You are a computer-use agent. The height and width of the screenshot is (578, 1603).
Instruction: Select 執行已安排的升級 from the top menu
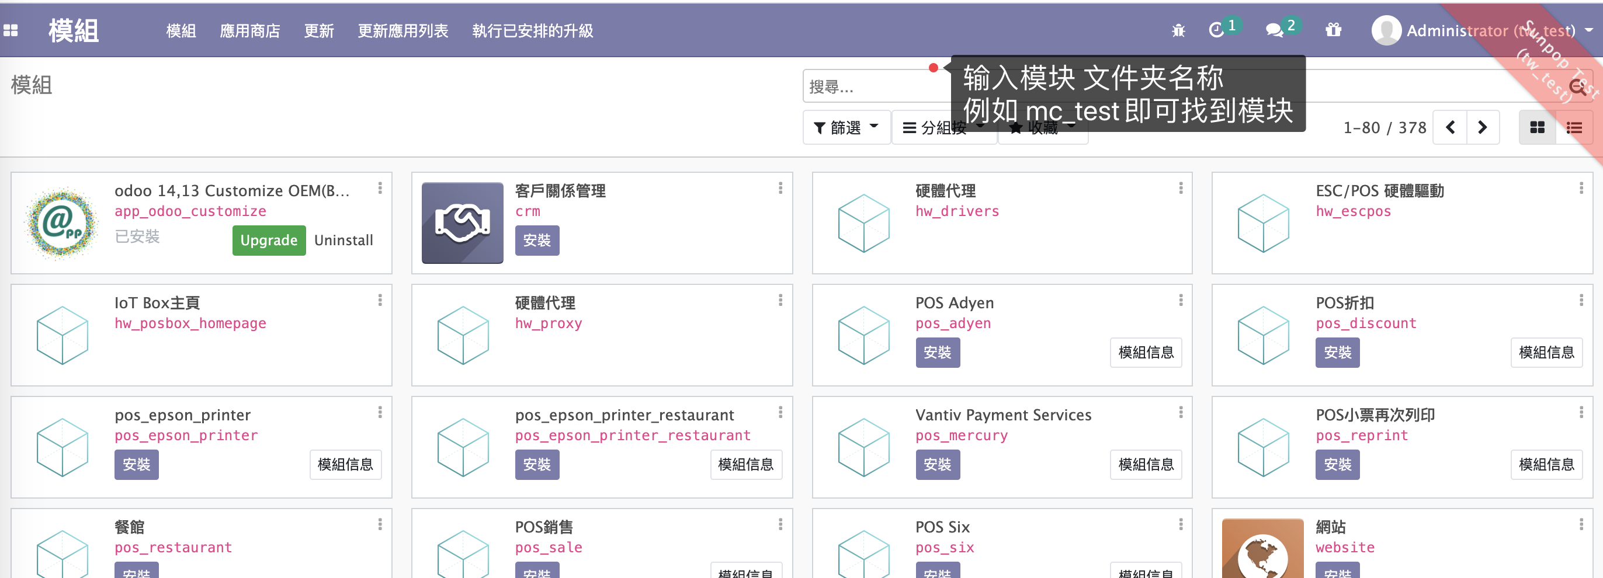(533, 30)
